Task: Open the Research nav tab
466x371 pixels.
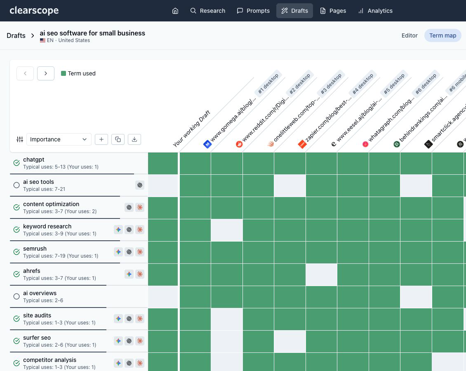Action: 208,11
